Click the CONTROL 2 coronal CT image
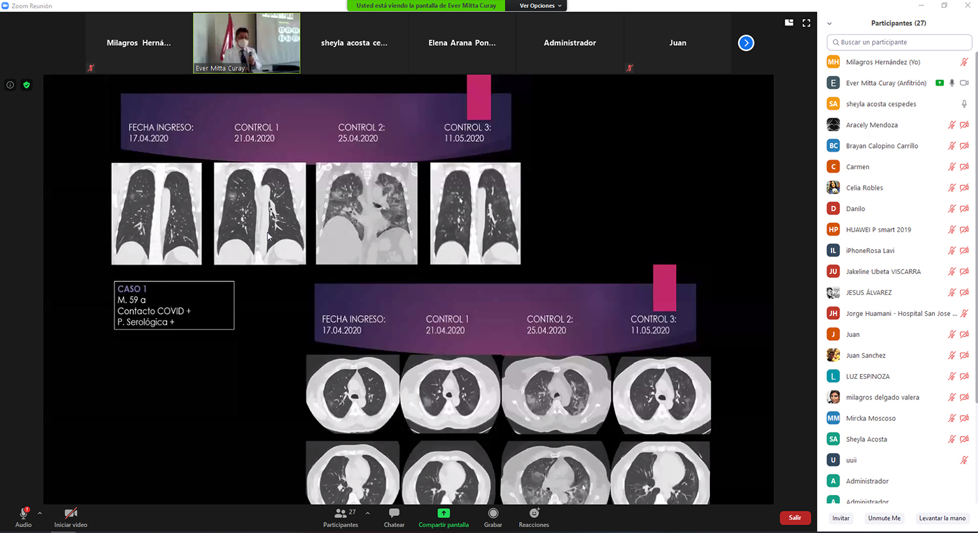 coord(367,213)
